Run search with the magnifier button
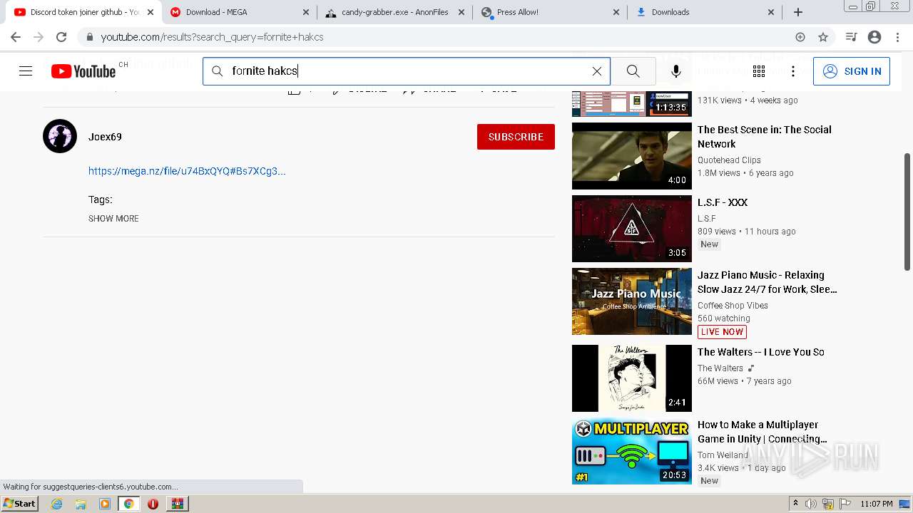Image resolution: width=913 pixels, height=513 pixels. [x=633, y=71]
